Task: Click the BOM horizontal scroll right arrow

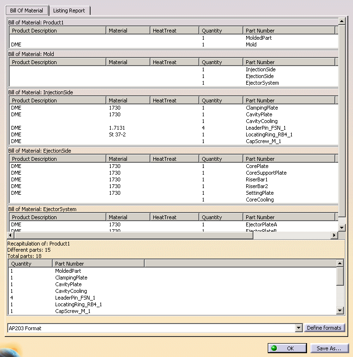Action: (334, 235)
